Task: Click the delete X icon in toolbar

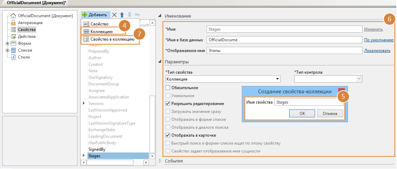Action: pos(114,15)
